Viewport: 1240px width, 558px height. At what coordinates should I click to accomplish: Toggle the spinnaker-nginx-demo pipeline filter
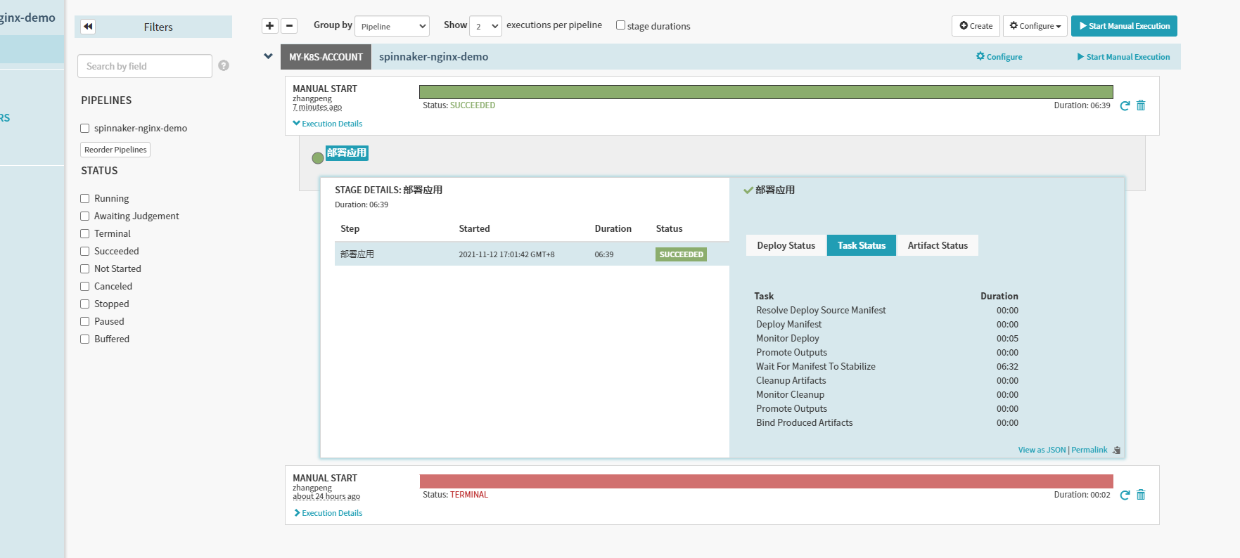click(x=85, y=129)
